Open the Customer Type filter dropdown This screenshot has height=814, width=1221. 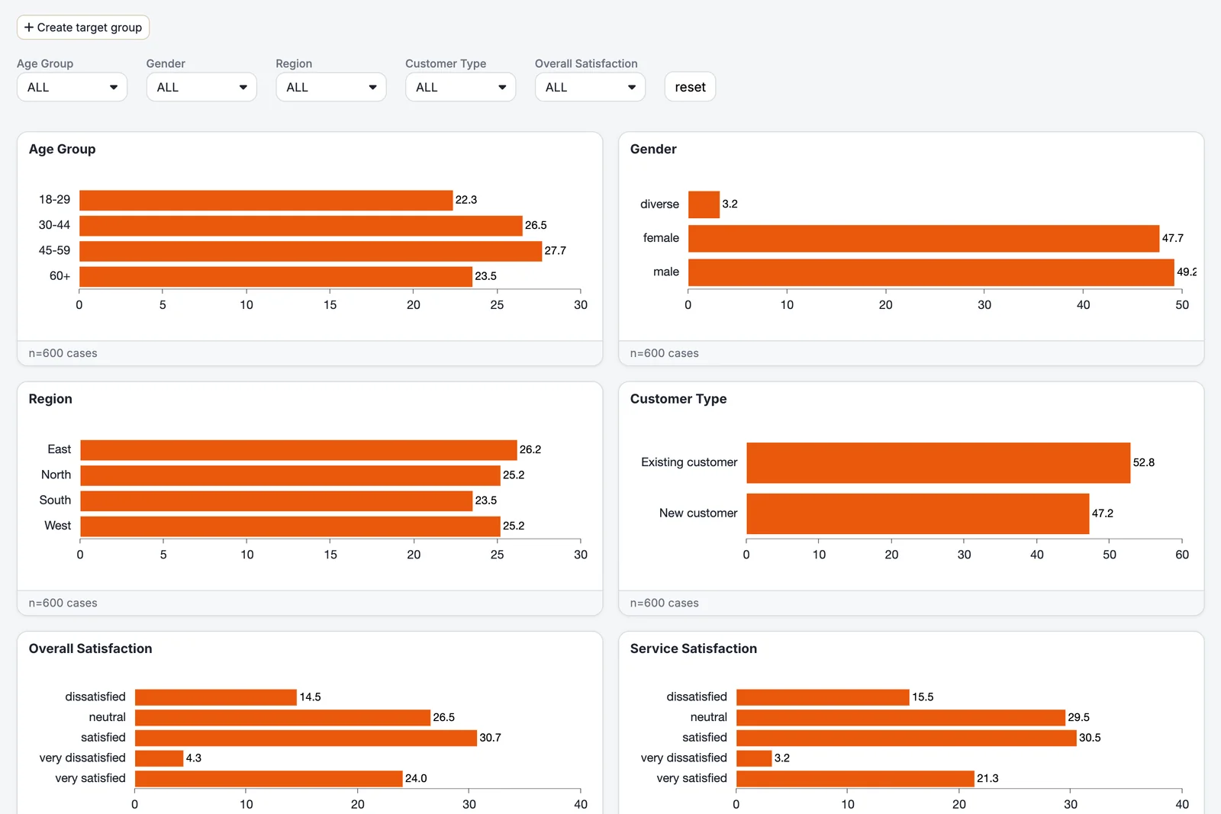tap(460, 87)
